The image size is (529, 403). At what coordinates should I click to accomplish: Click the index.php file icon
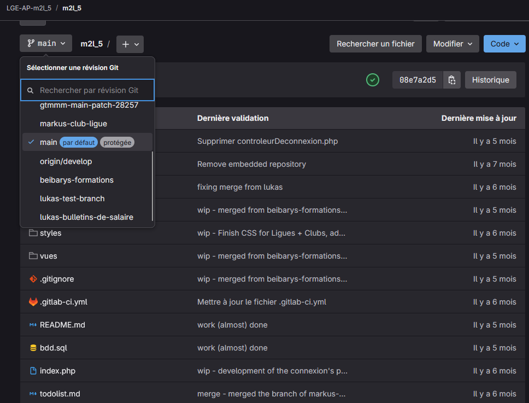[x=33, y=371]
